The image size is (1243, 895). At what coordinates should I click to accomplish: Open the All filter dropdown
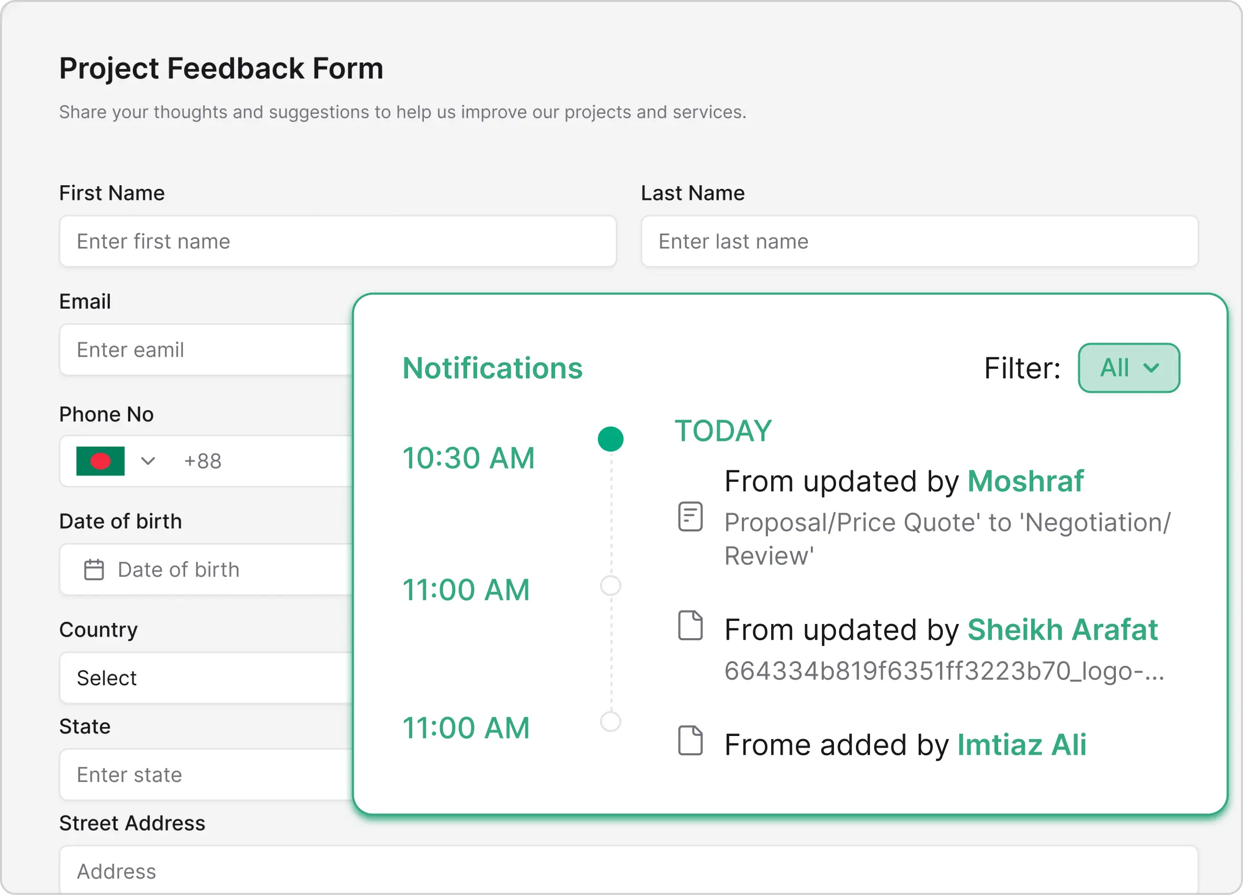[1128, 368]
